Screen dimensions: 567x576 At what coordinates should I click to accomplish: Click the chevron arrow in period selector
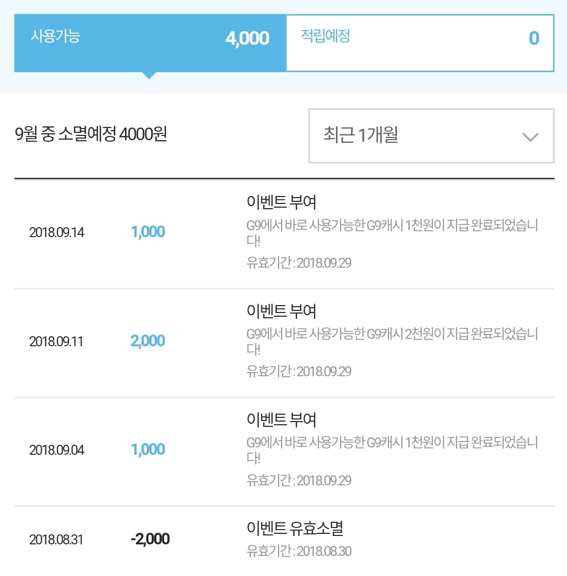530,137
